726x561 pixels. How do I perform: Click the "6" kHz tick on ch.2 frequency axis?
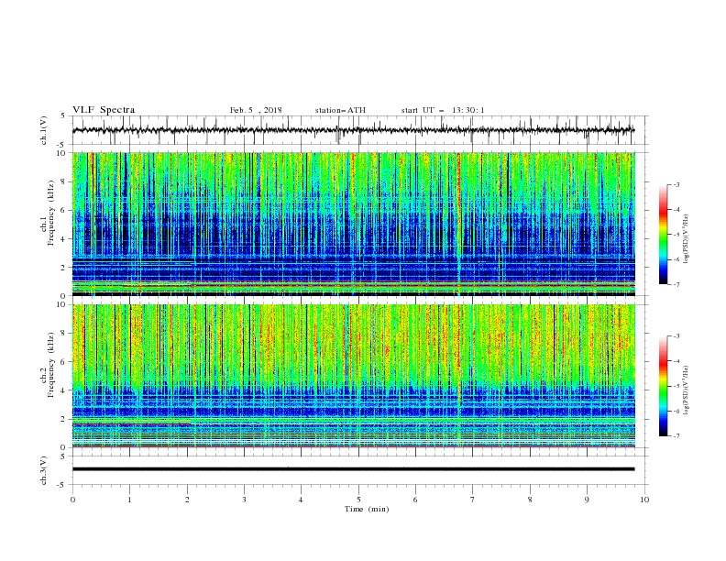click(64, 361)
